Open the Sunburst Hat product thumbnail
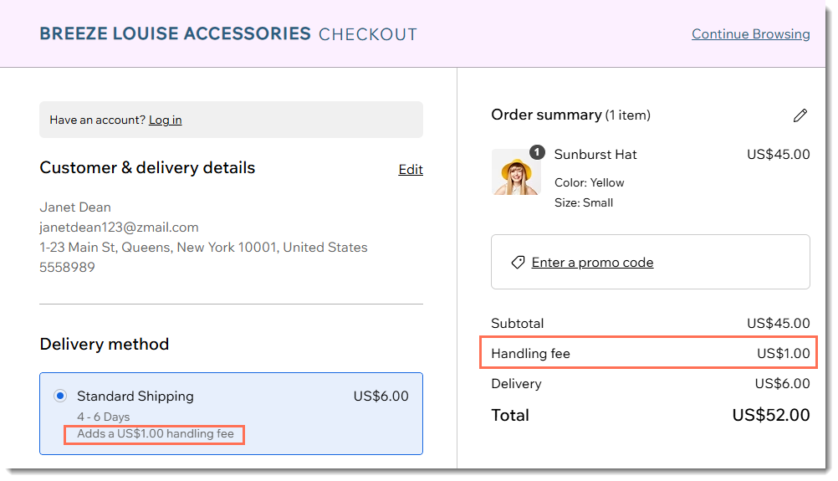Image resolution: width=838 pixels, height=481 pixels. pyautogui.click(x=515, y=173)
